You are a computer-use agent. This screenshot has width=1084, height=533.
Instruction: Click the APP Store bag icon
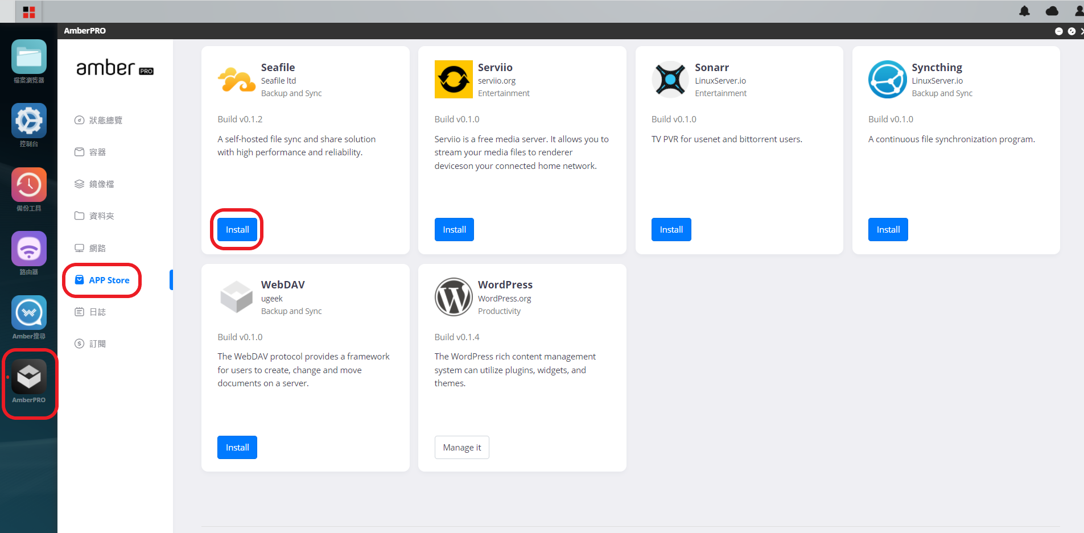point(80,280)
